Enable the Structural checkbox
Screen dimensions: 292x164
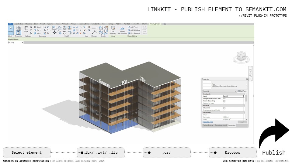224,108
